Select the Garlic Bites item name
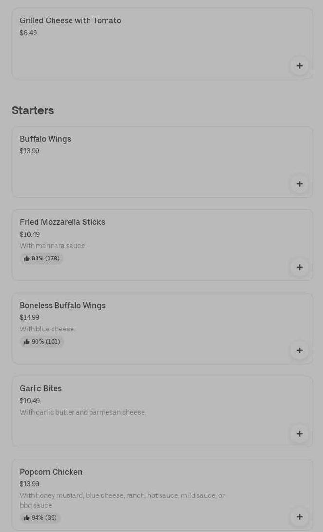Image resolution: width=323 pixels, height=532 pixels. click(41, 388)
